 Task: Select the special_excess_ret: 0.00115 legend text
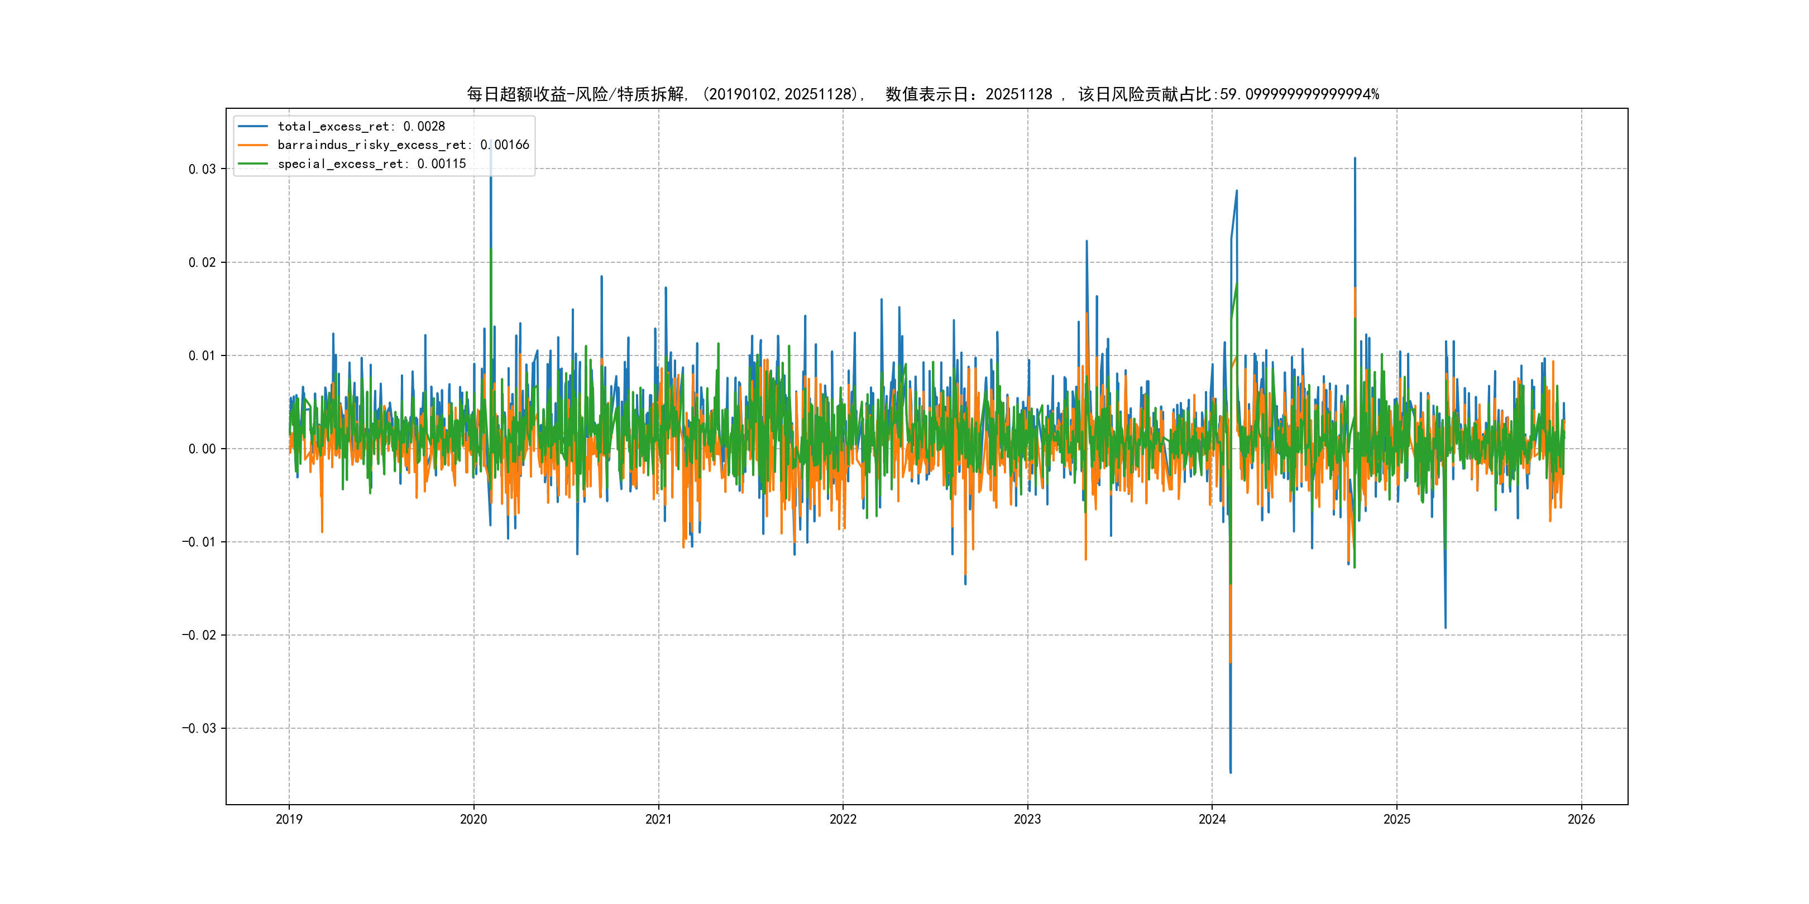pyautogui.click(x=371, y=164)
